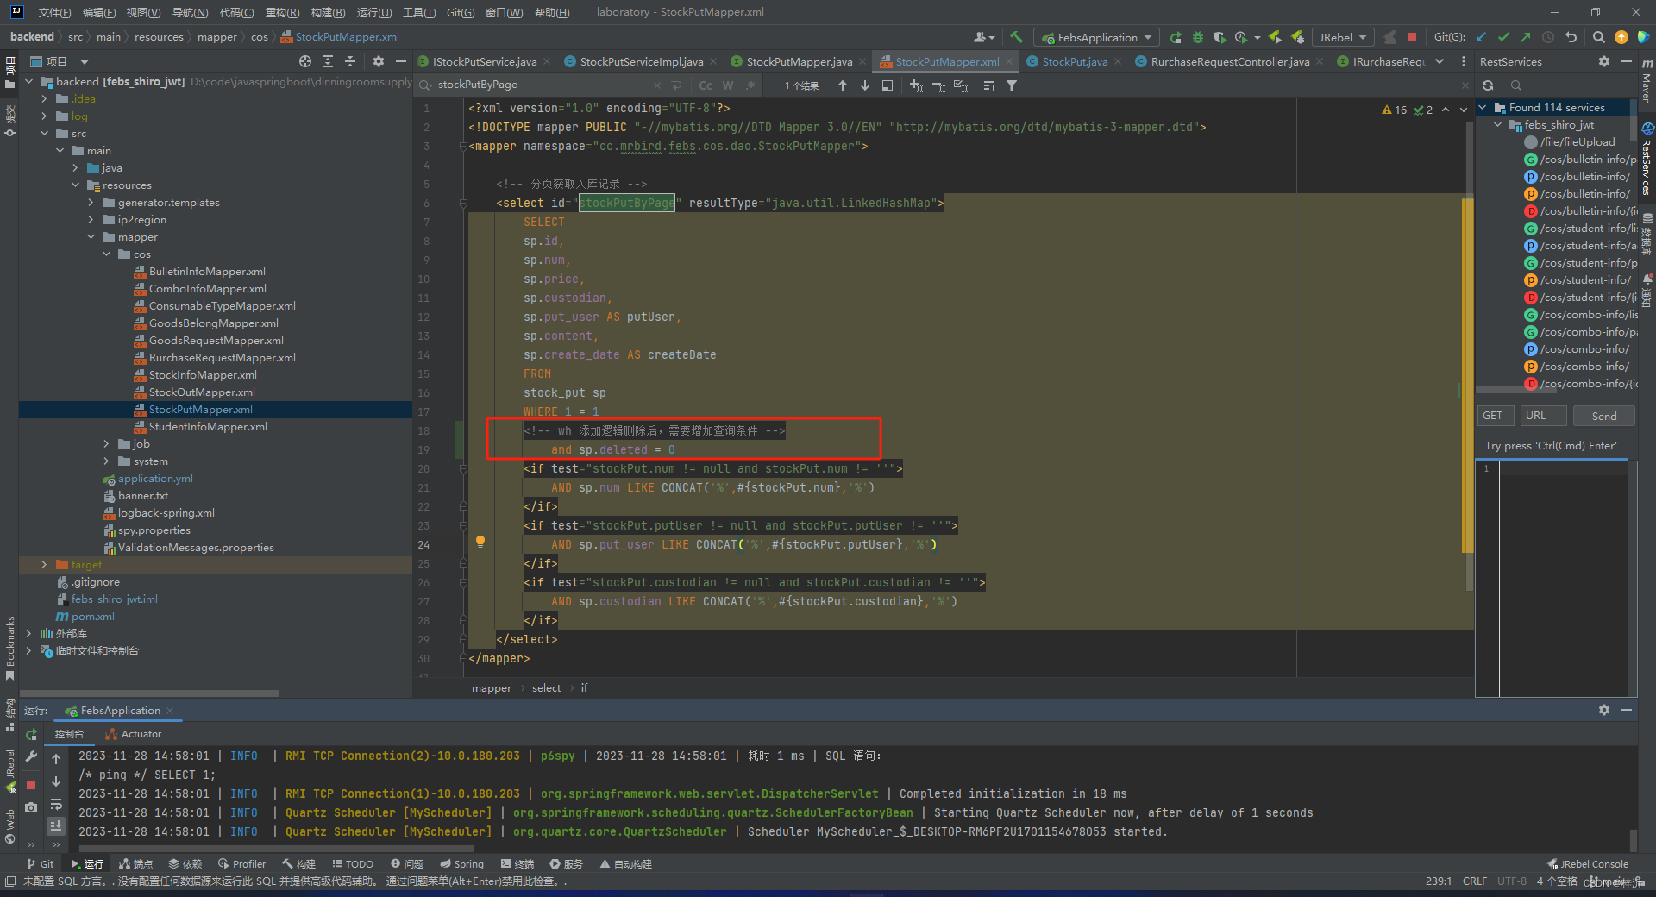This screenshot has height=897, width=1656.
Task: Toggle Match Case (Cc) in find bar
Action: (706, 85)
